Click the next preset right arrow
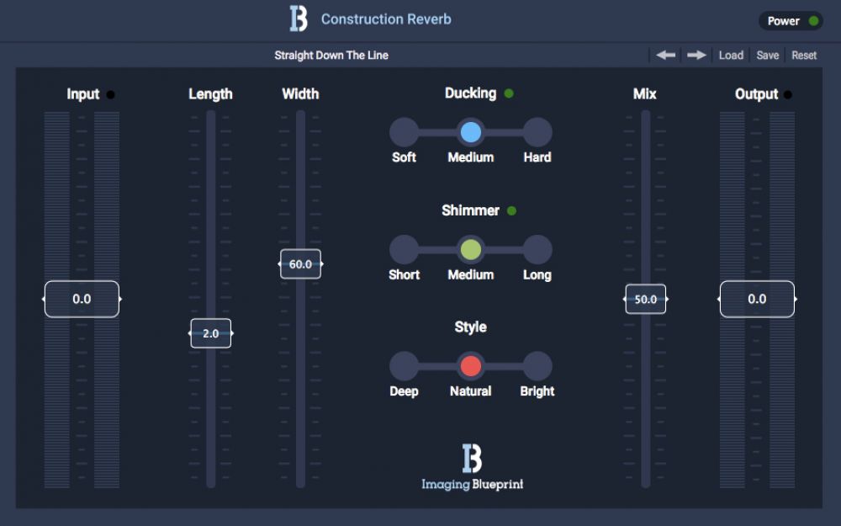The image size is (841, 526). [x=696, y=56]
